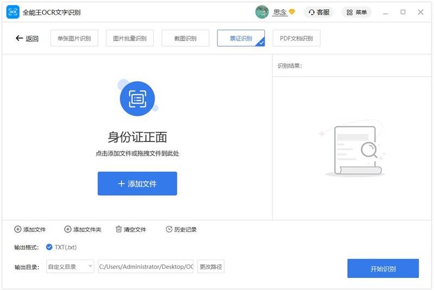Click the OCR app logo icon
The height and width of the screenshot is (291, 434).
(12, 12)
